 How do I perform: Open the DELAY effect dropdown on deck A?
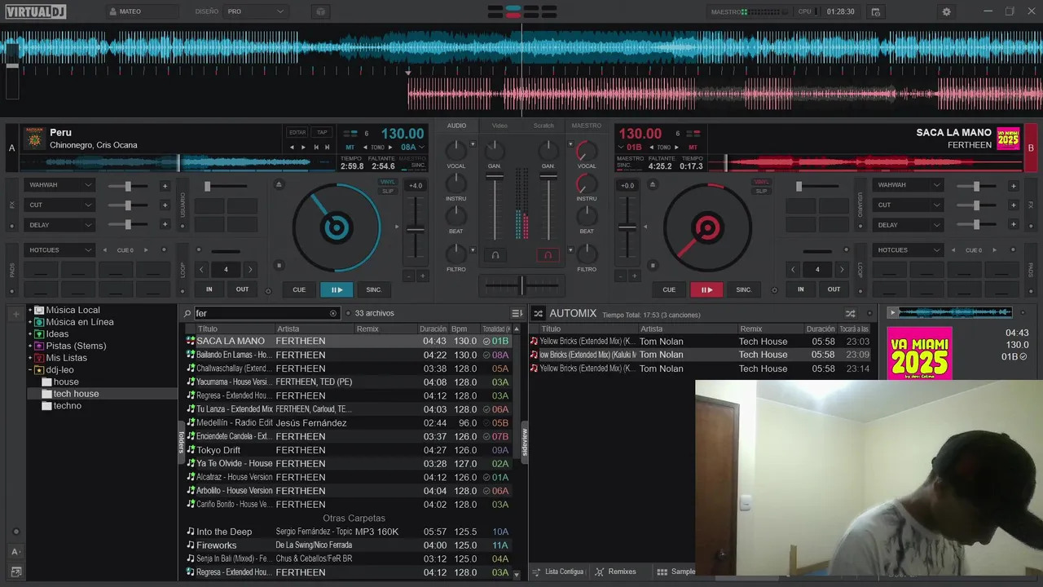tap(60, 225)
